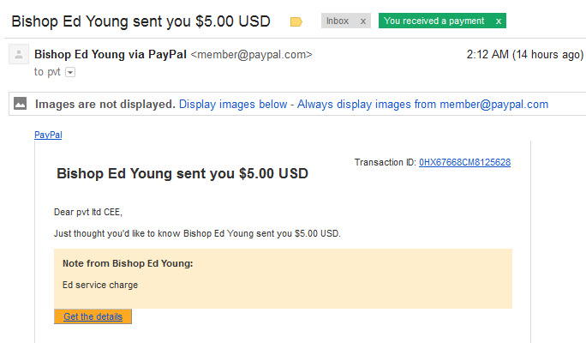
Task: Click 'Display images below' link
Action: [233, 104]
